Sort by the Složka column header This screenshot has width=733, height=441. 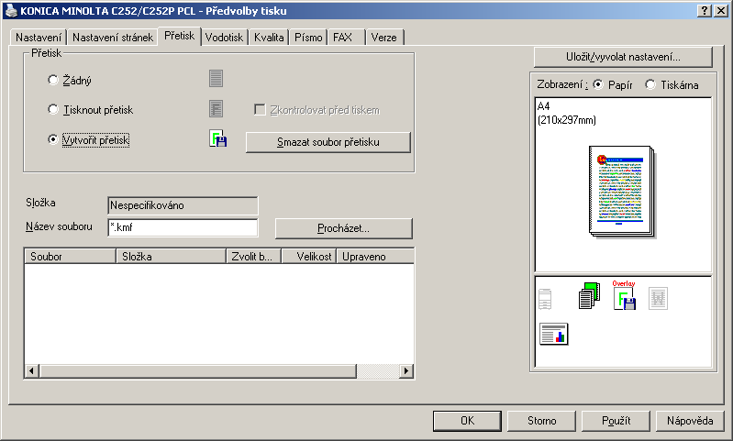[172, 257]
